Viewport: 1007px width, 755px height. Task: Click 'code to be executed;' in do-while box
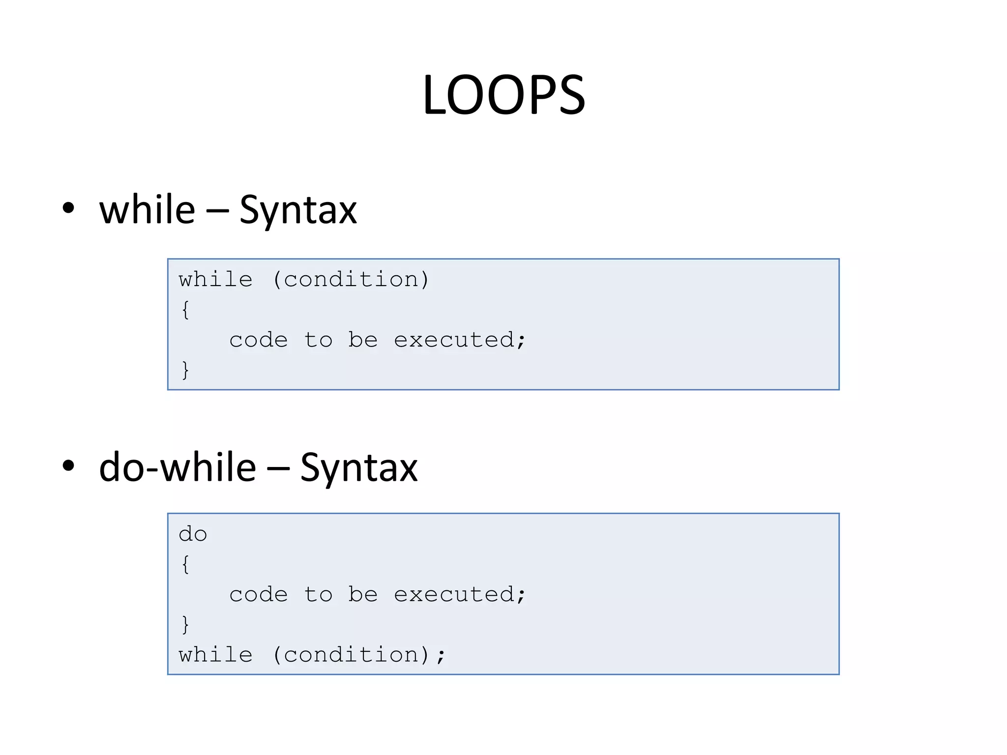377,595
